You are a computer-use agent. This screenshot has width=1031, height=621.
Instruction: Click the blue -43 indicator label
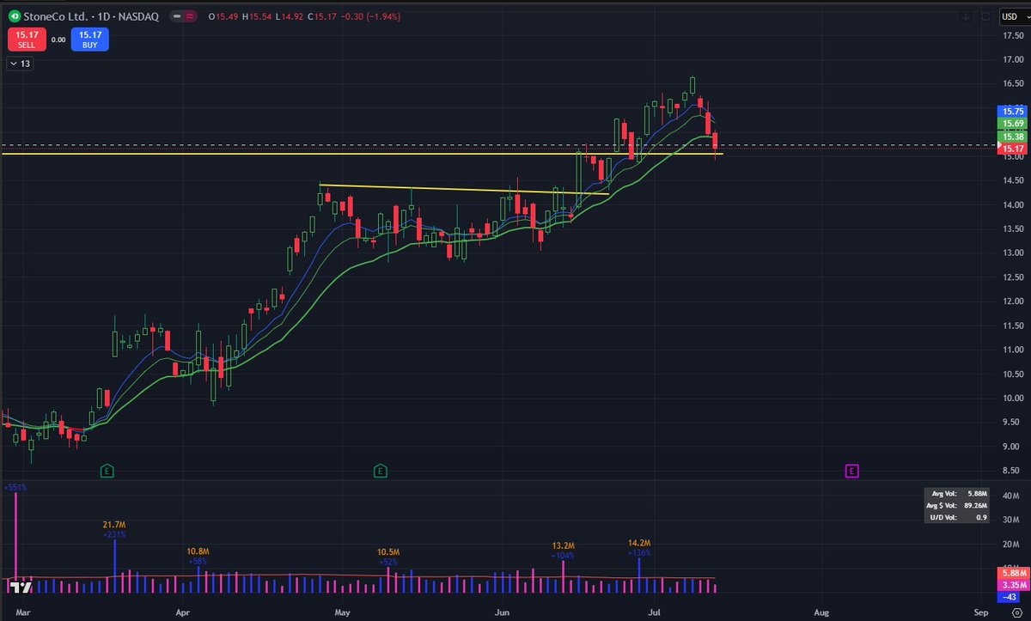tap(1008, 597)
